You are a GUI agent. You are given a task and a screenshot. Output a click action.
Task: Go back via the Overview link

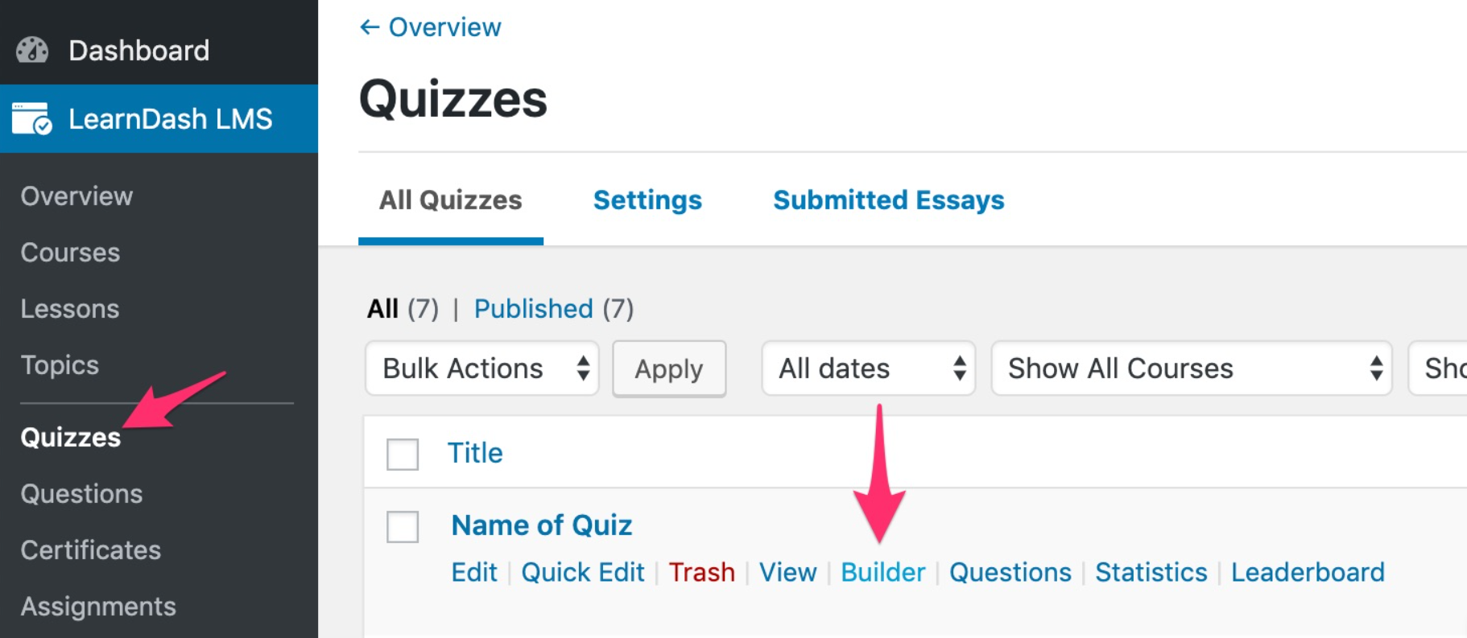click(431, 27)
